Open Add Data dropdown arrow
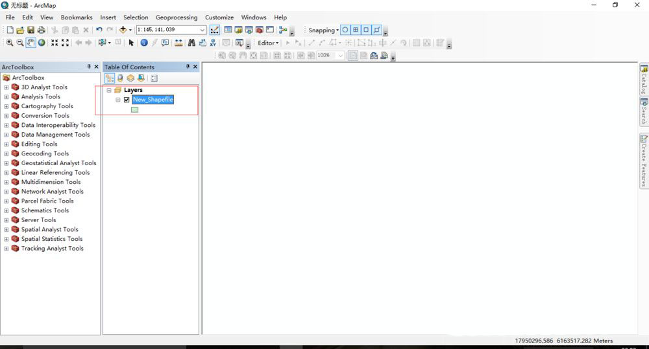The image size is (649, 349). 130,30
